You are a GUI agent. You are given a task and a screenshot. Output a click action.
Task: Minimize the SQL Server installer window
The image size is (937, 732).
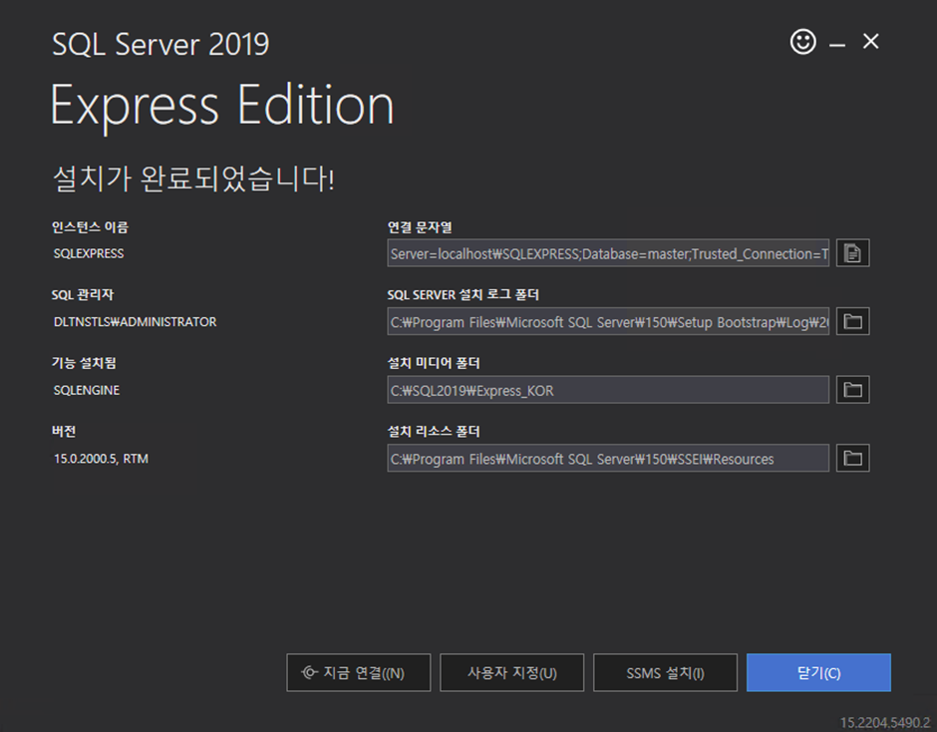tap(837, 45)
